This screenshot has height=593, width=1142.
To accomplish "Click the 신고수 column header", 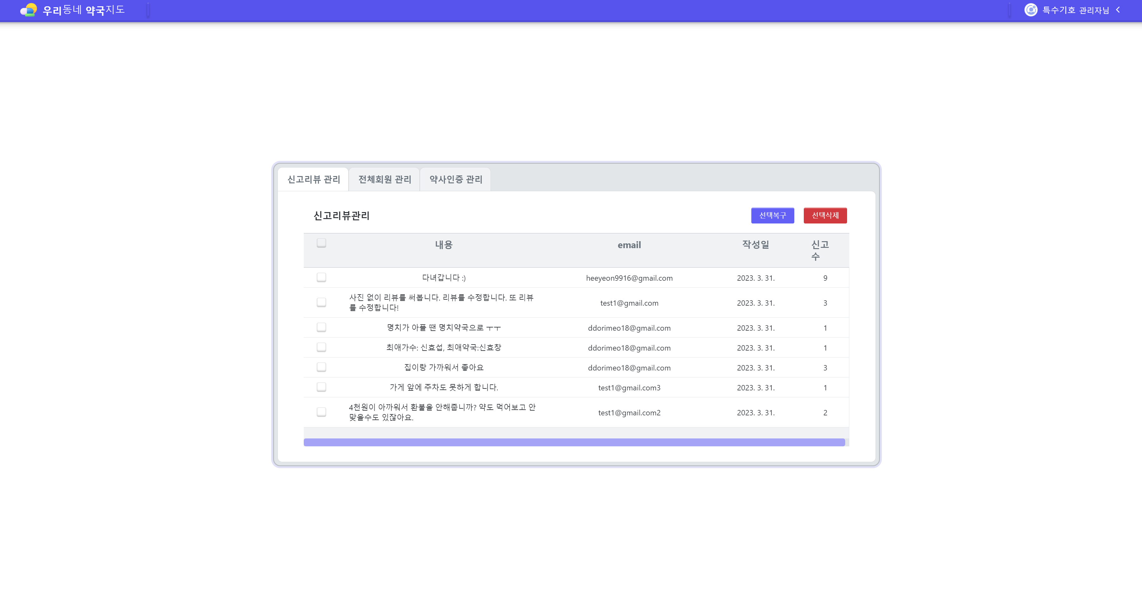I will pyautogui.click(x=819, y=250).
